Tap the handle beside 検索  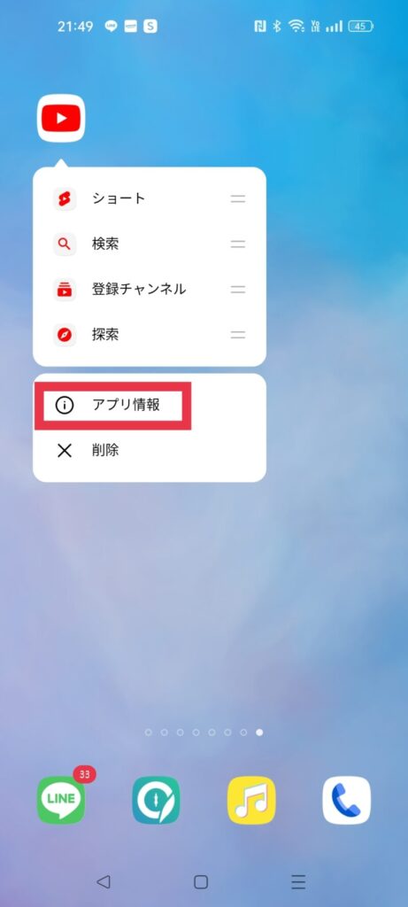[x=238, y=244]
